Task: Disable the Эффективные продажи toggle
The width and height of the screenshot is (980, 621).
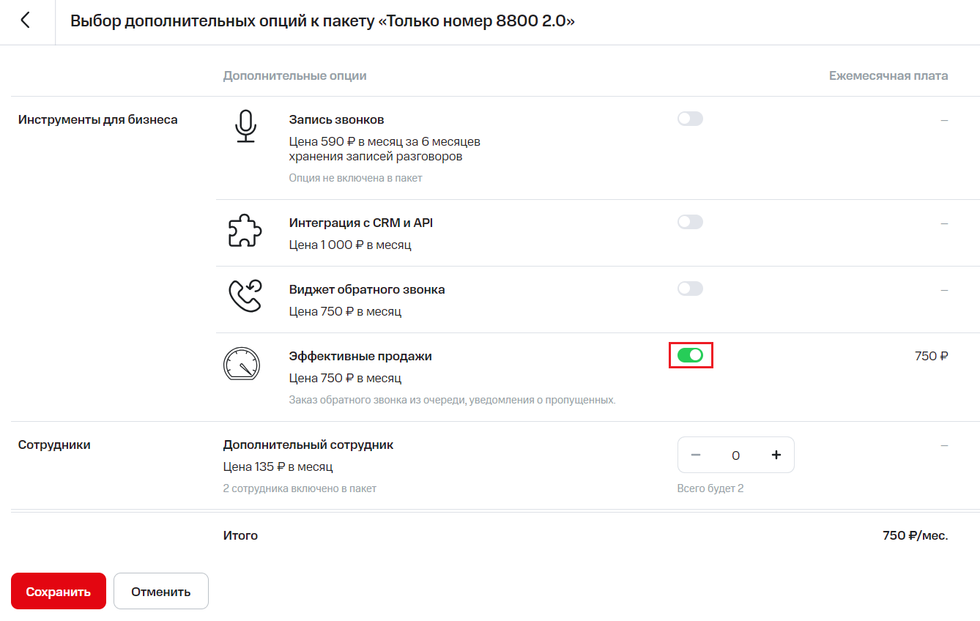Action: pyautogui.click(x=690, y=355)
